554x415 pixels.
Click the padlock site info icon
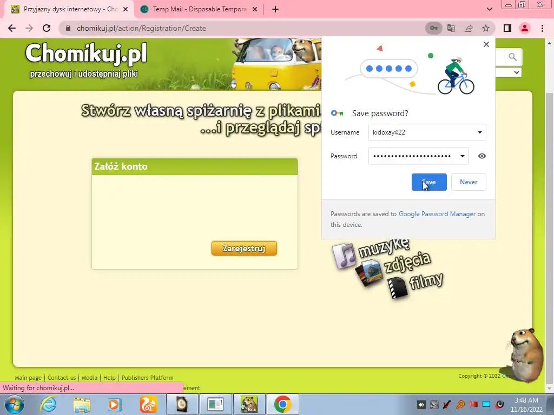pos(68,28)
